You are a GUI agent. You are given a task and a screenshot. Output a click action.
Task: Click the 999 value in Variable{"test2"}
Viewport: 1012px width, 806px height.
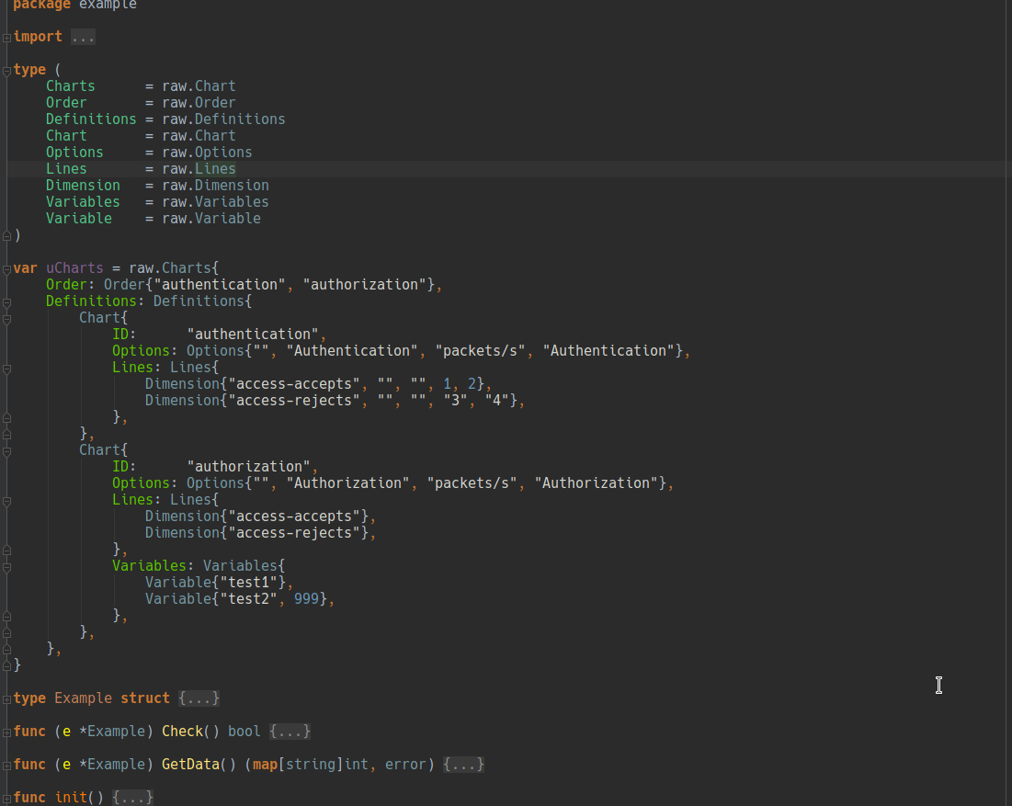(x=306, y=598)
